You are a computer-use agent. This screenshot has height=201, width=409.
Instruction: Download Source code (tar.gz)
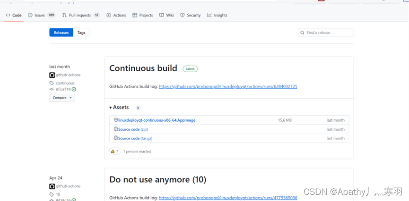(135, 138)
